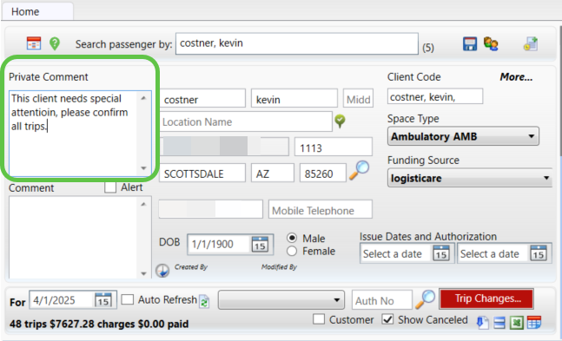Screen dimensions: 562x341
Task: Open the empty dropdown beside Auto Refresh
Action: click(281, 300)
